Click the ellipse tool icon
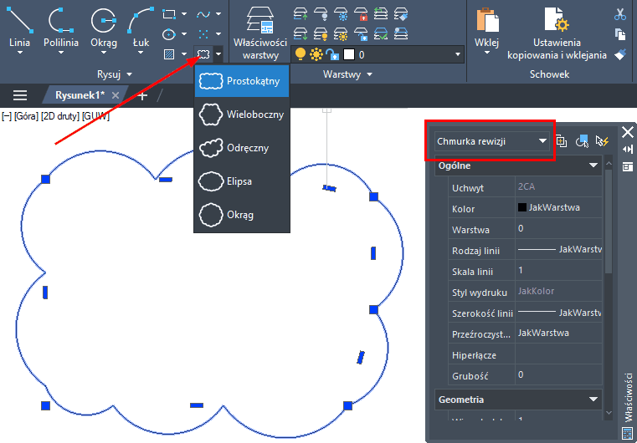 169,34
